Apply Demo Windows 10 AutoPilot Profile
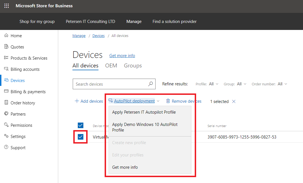This screenshot has width=303, height=183. click(150, 127)
